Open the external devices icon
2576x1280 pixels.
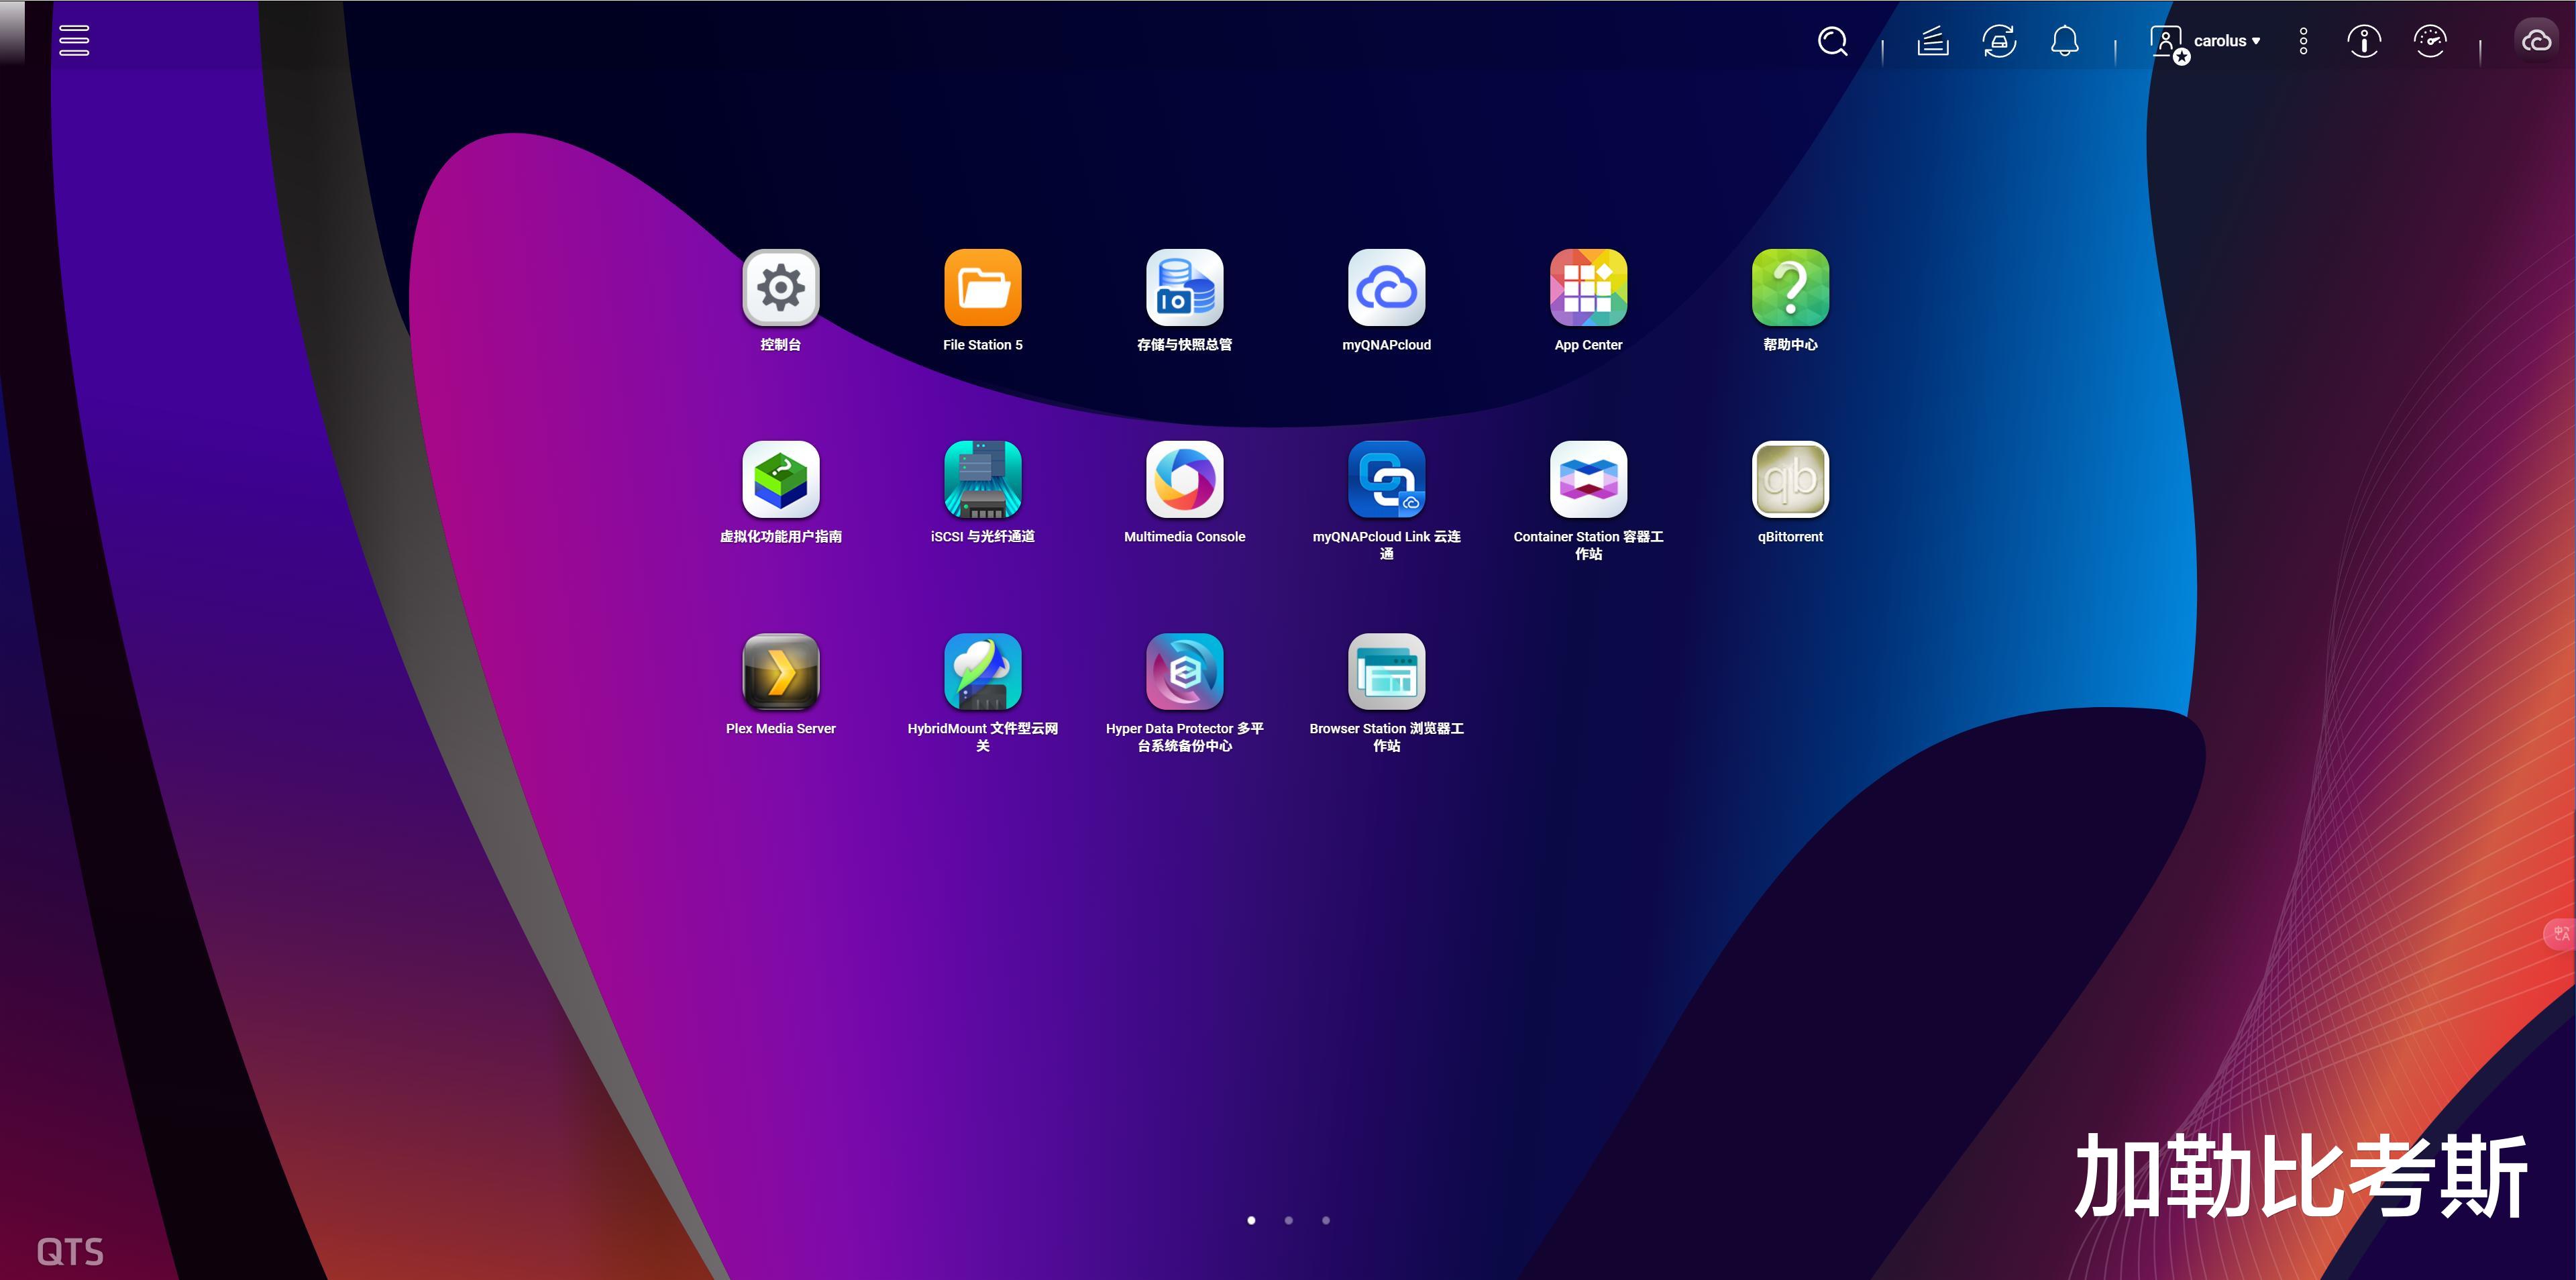(1998, 41)
